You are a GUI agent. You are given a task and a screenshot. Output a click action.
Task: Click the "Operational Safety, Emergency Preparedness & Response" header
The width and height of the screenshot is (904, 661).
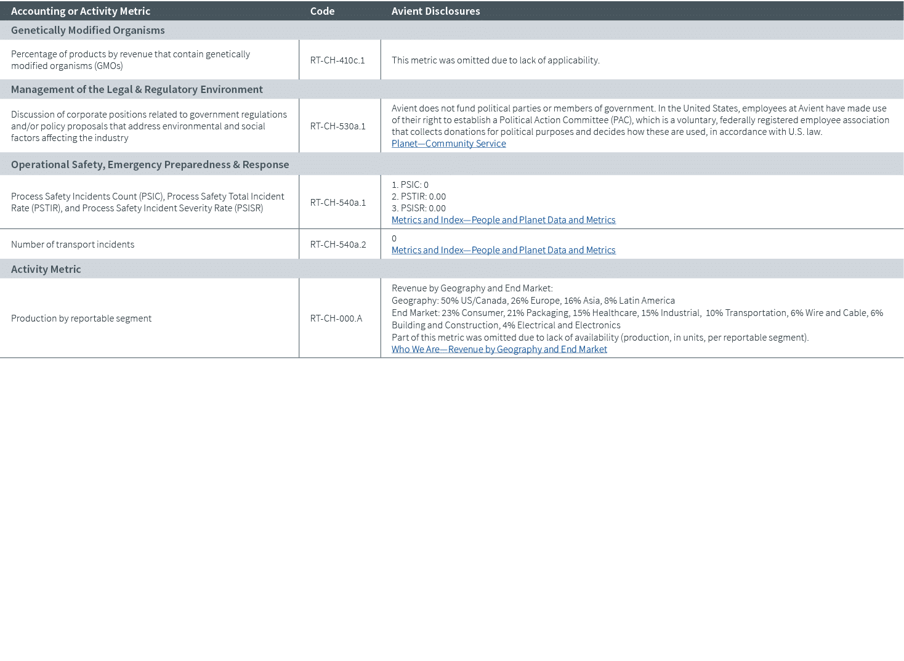tap(149, 164)
